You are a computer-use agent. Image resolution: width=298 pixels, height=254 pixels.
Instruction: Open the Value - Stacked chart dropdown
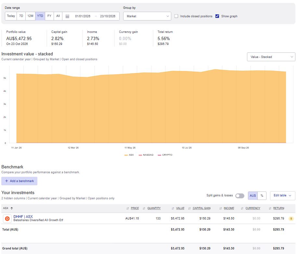click(271, 57)
